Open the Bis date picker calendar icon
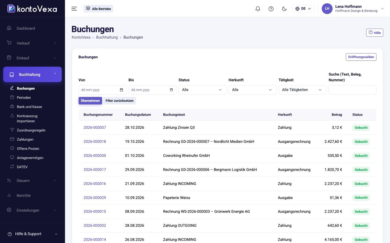 coord(171,90)
